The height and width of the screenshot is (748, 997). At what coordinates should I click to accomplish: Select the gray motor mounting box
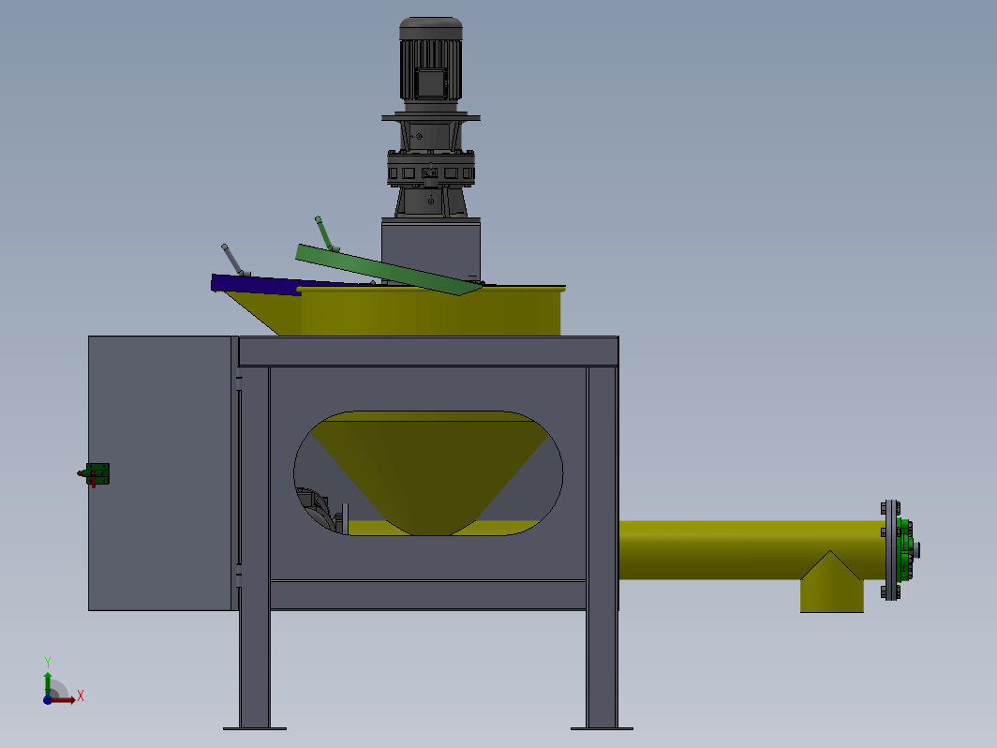pyautogui.click(x=431, y=250)
